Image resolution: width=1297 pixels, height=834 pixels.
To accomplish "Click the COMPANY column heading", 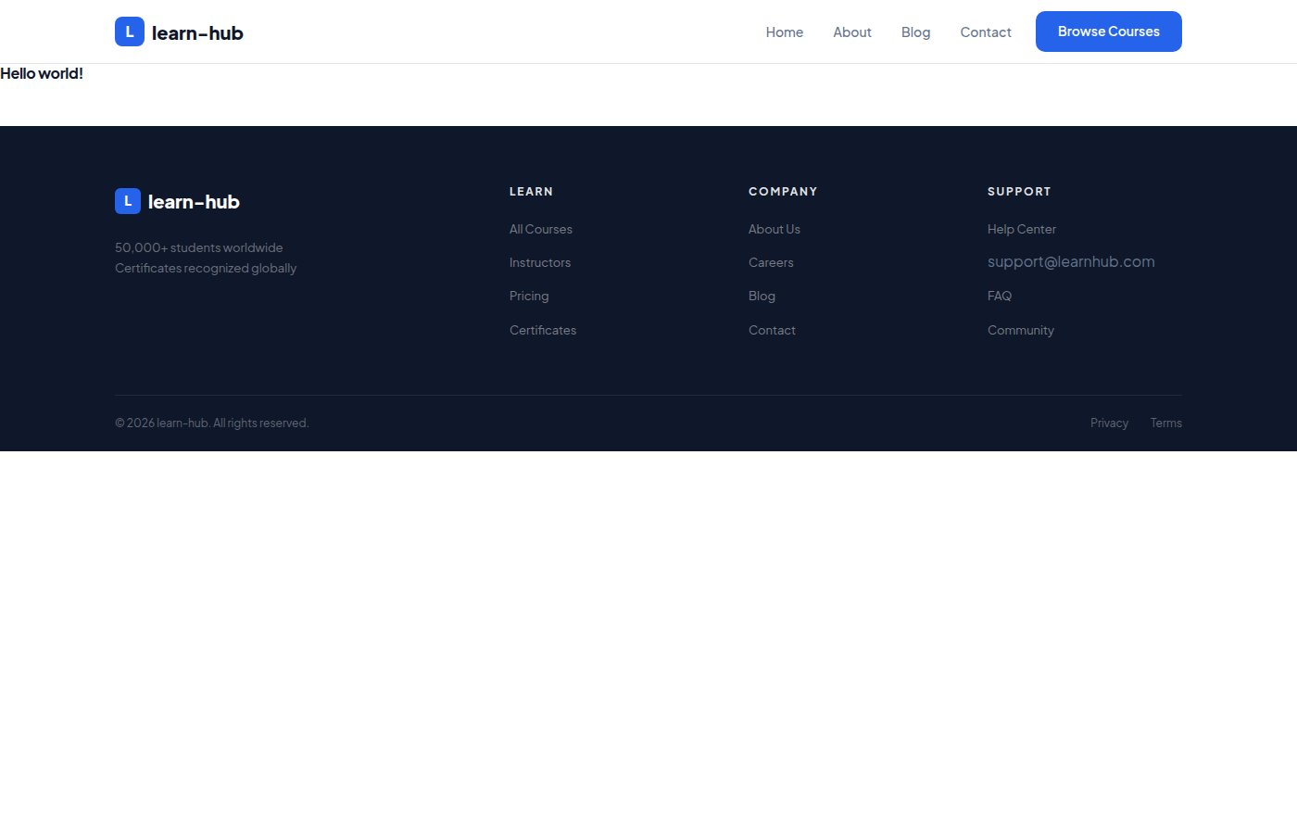I will (x=783, y=192).
